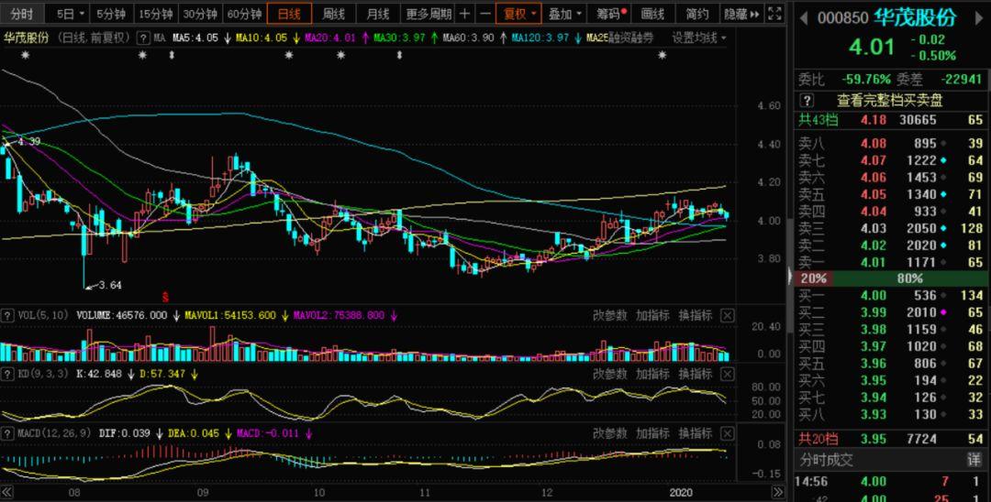Click 改参数 in the VOL panel
The height and width of the screenshot is (502, 991).
(610, 315)
